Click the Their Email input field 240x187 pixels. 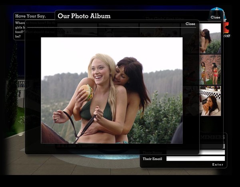tap(196, 159)
